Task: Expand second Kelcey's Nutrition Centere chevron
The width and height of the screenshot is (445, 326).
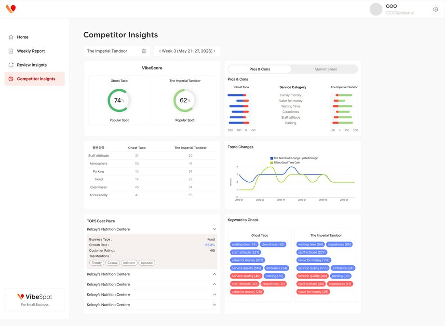Action: pos(214,274)
